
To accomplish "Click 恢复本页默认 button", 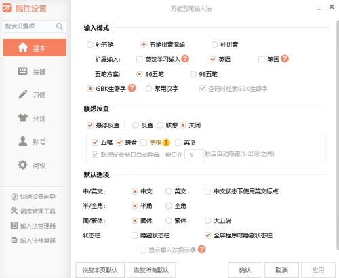I will 100,270.
